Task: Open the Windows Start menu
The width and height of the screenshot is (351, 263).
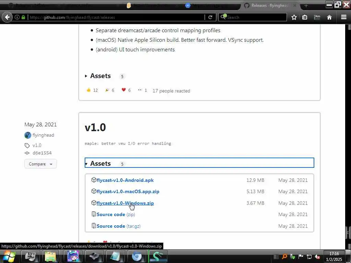Action: point(9,256)
